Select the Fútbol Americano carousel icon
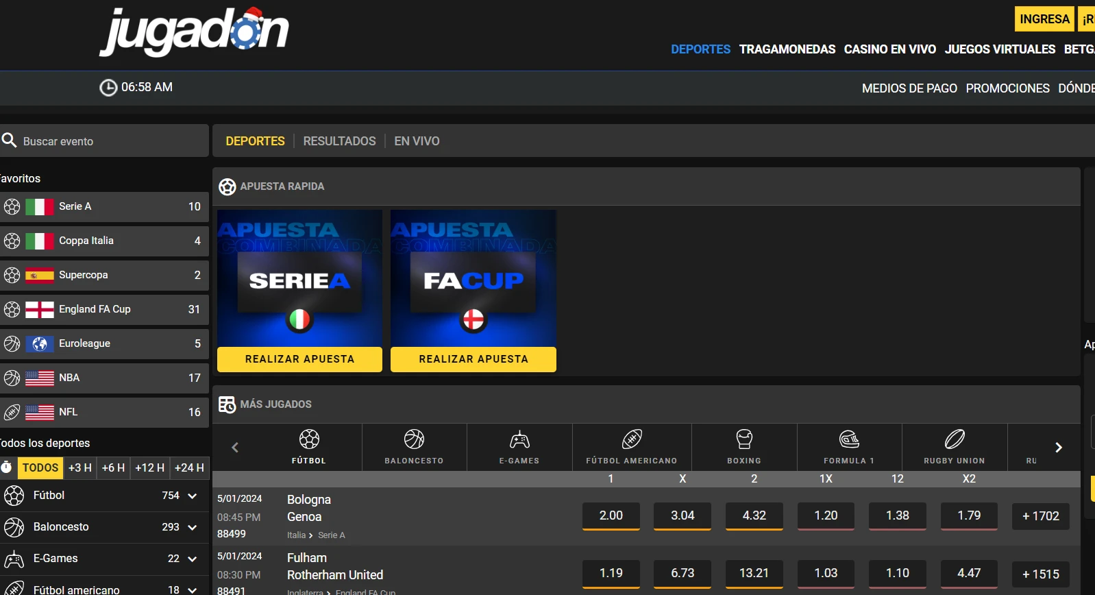The width and height of the screenshot is (1095, 595). [632, 439]
